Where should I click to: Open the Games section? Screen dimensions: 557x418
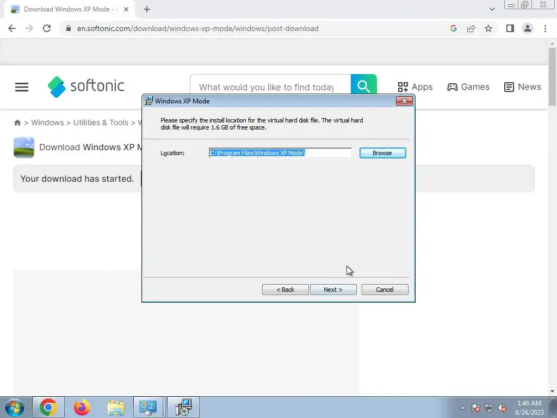tap(468, 87)
